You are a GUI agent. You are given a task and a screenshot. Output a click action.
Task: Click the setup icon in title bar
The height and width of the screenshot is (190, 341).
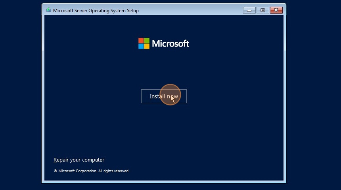click(48, 10)
